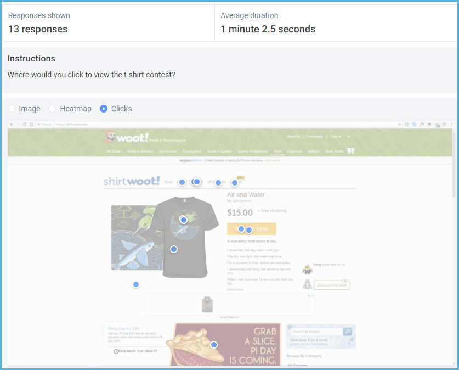Click the small shirt advertisement image

(207, 304)
